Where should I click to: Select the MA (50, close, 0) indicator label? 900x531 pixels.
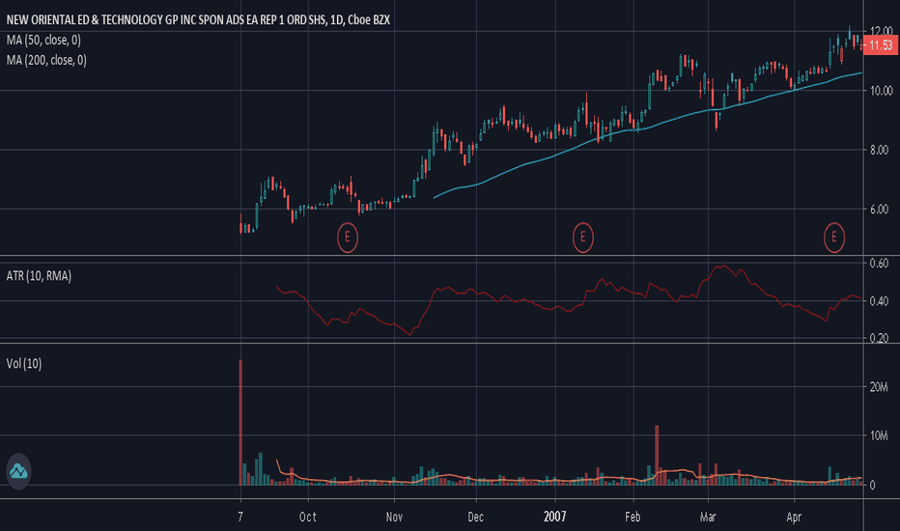point(43,41)
